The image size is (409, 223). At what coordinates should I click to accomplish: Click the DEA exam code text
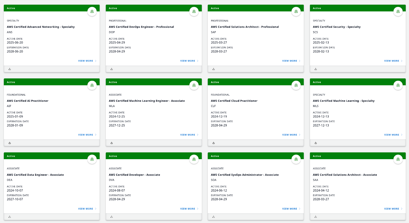click(x=10, y=180)
